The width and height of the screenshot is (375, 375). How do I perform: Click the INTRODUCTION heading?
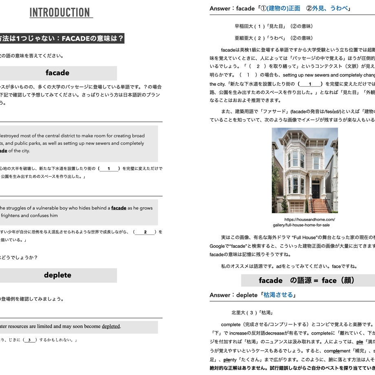click(60, 13)
